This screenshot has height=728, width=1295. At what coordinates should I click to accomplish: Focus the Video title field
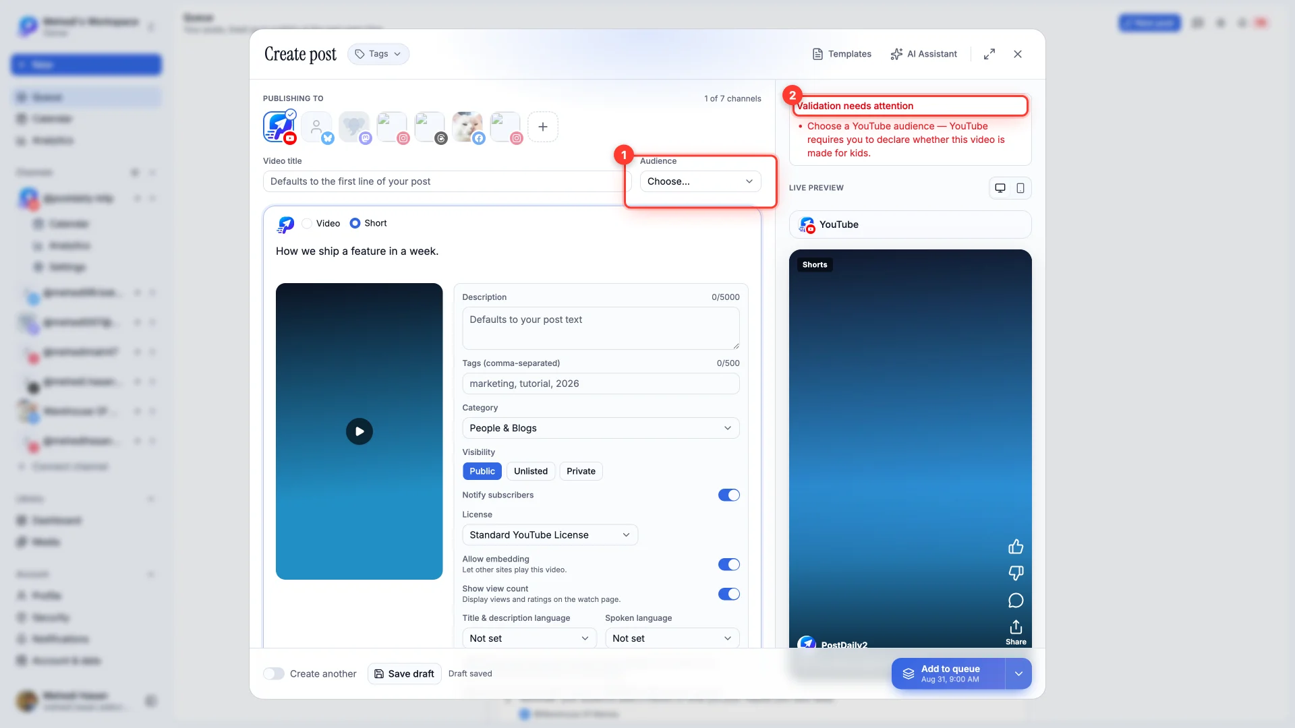tap(447, 181)
